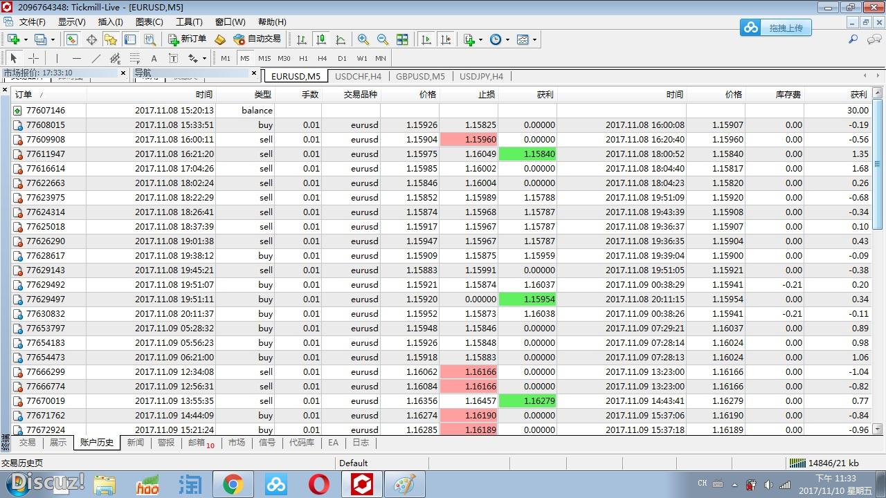Expand the new chart dropdown arrow
886x498 pixels.
(x=25, y=39)
